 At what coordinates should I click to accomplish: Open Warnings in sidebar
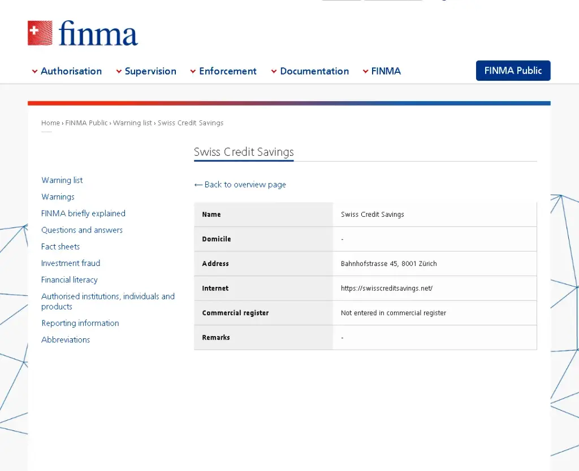point(58,197)
